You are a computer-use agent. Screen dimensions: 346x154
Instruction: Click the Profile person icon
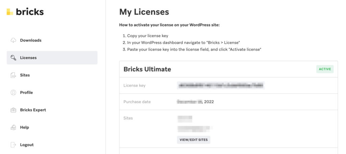pos(14,93)
